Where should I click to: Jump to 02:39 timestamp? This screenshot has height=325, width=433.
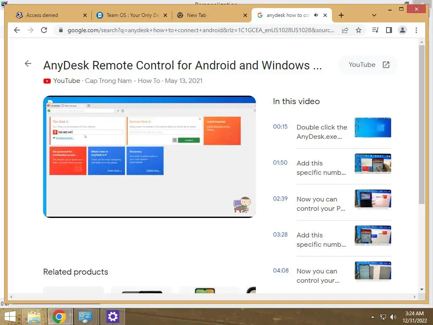280,198
